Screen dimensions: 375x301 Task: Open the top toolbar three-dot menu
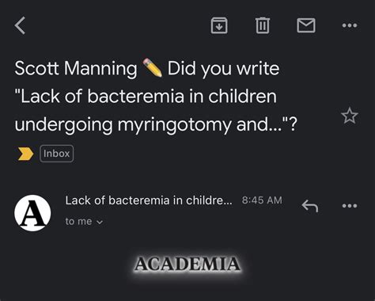click(350, 25)
